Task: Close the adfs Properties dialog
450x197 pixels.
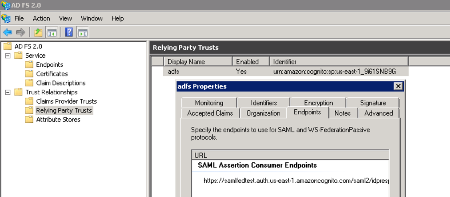Action: pos(398,86)
